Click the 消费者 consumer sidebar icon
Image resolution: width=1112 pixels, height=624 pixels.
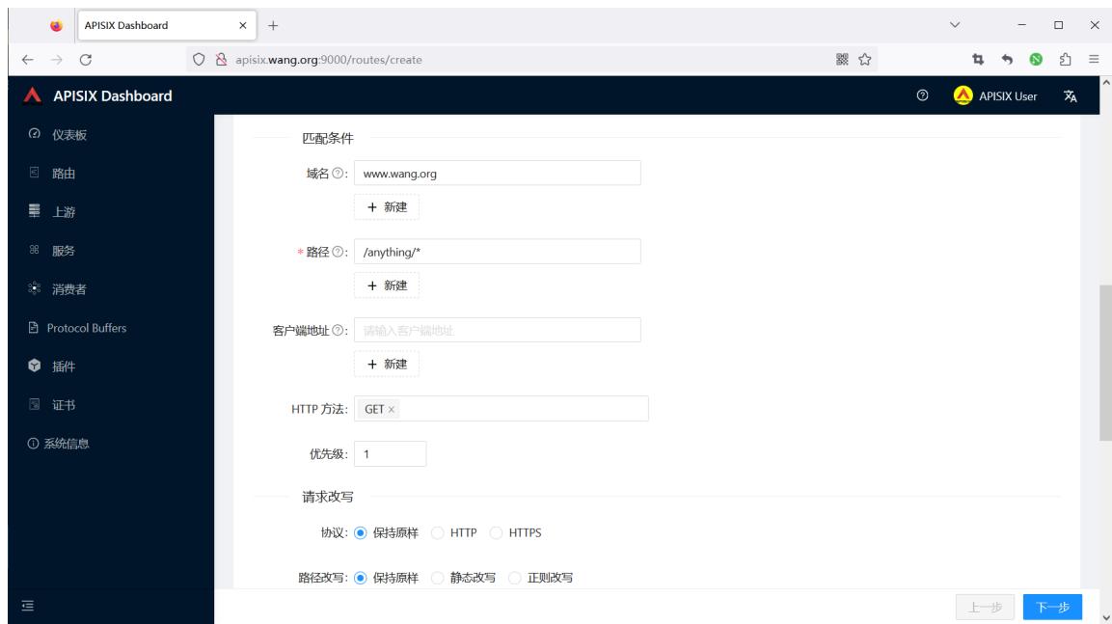pos(34,288)
